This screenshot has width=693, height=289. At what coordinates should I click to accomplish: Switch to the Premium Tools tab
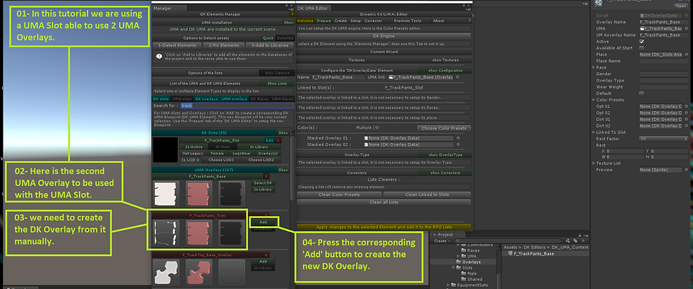pos(407,21)
